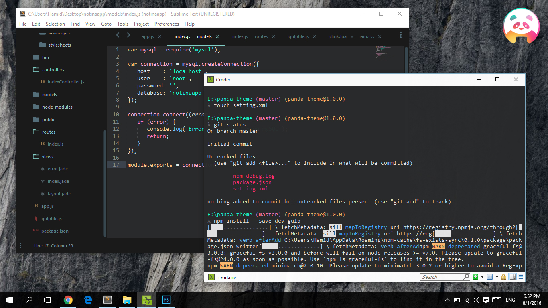Open the Project menu in Sublime Text

[x=141, y=24]
